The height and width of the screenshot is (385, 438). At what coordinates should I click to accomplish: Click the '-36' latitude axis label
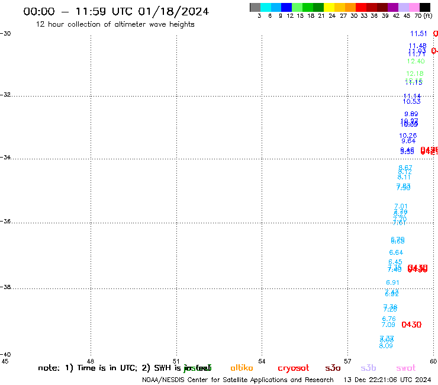5,222
